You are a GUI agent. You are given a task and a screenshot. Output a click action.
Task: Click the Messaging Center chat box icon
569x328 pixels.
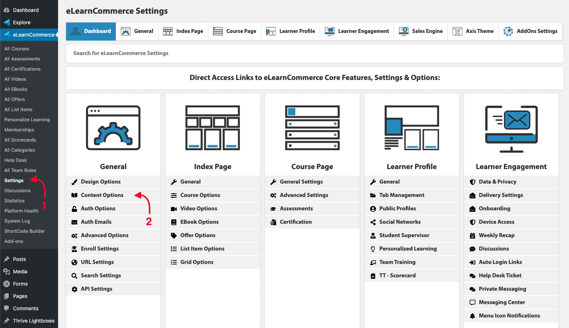click(472, 303)
